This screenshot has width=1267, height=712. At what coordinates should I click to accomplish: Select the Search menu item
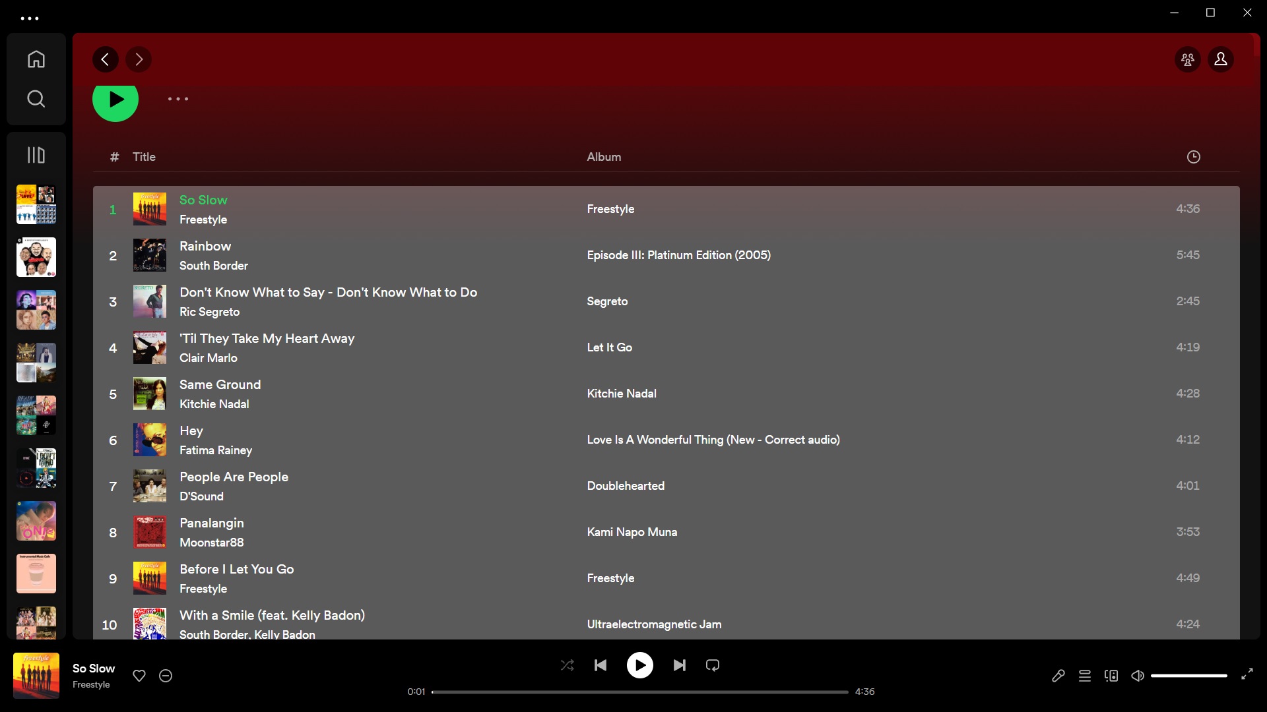(x=36, y=98)
